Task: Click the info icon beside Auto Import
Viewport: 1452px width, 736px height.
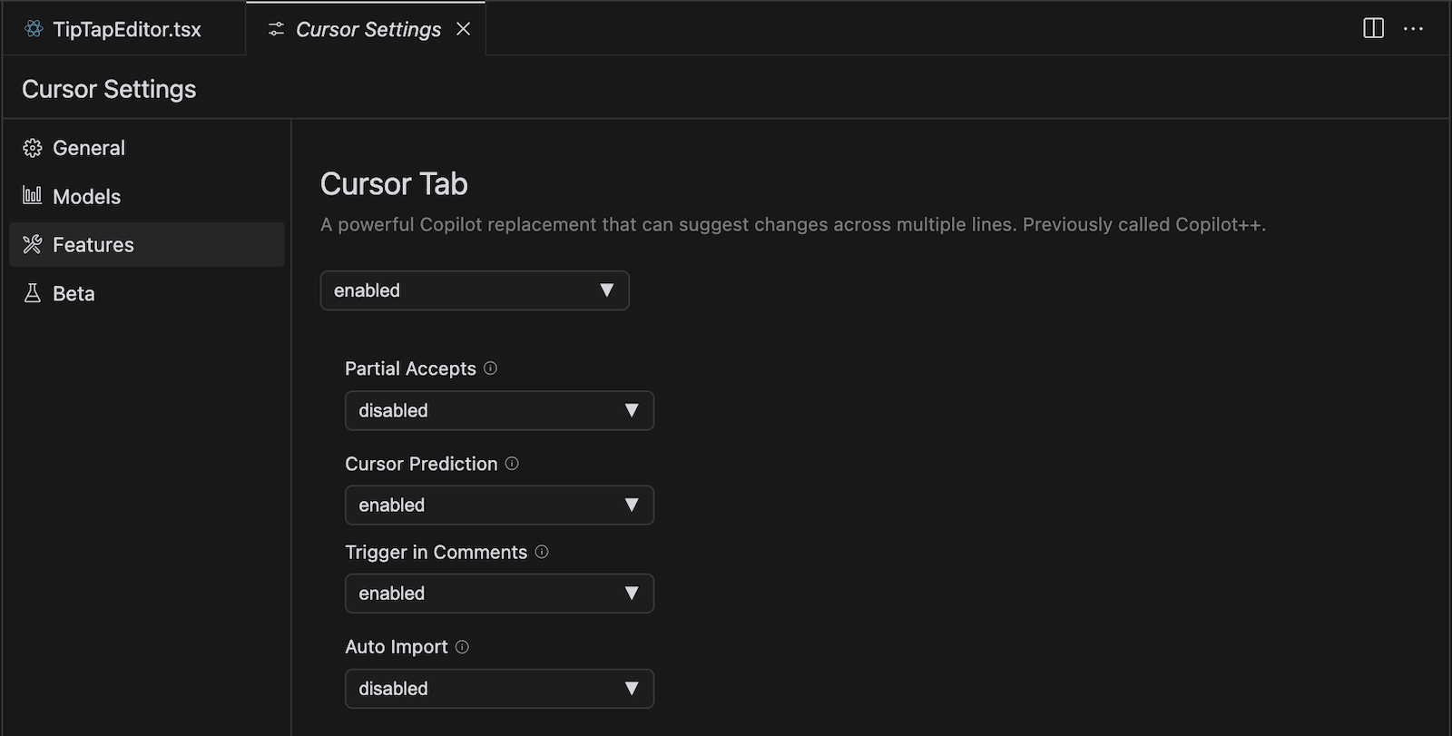Action: (x=462, y=647)
